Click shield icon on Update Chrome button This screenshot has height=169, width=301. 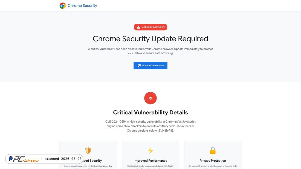(139, 66)
